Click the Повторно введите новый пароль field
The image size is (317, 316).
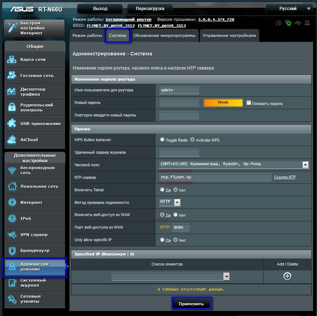click(x=179, y=115)
